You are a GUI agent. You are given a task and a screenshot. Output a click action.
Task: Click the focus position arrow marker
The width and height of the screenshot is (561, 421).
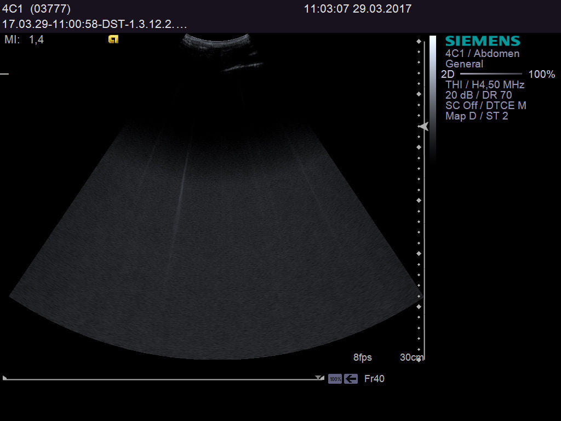[423, 127]
